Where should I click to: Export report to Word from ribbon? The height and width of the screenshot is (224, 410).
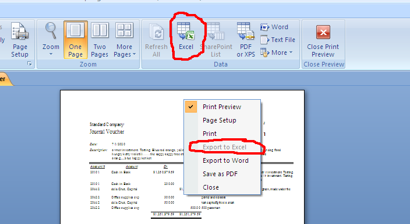coord(274,27)
